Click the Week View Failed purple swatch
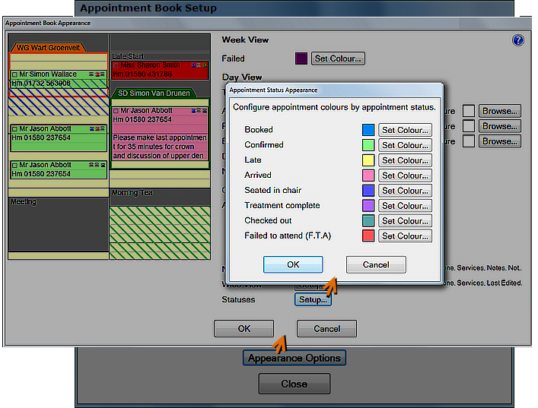The width and height of the screenshot is (538, 408). [x=301, y=59]
